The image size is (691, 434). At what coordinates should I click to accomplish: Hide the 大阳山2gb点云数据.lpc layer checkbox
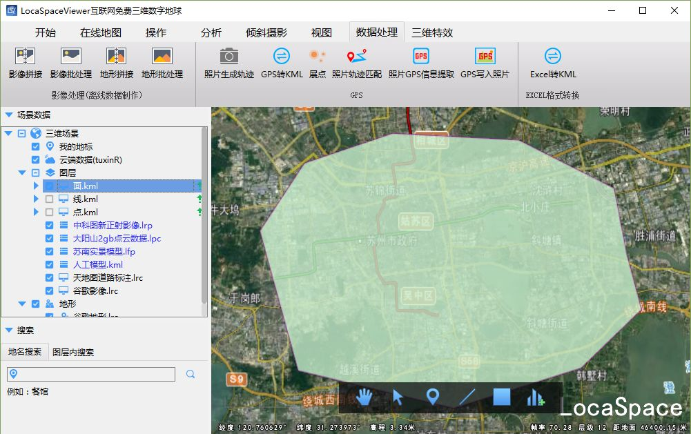point(50,238)
